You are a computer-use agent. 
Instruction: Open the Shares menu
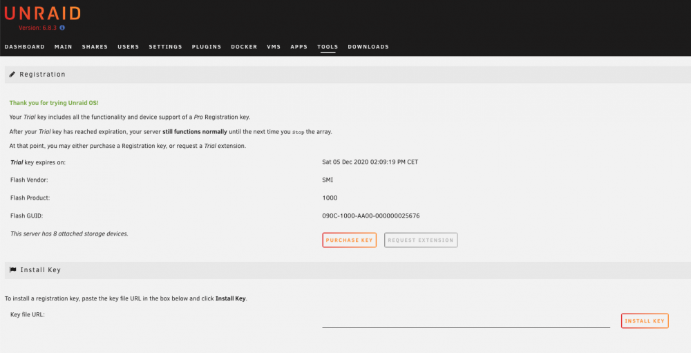coord(95,47)
